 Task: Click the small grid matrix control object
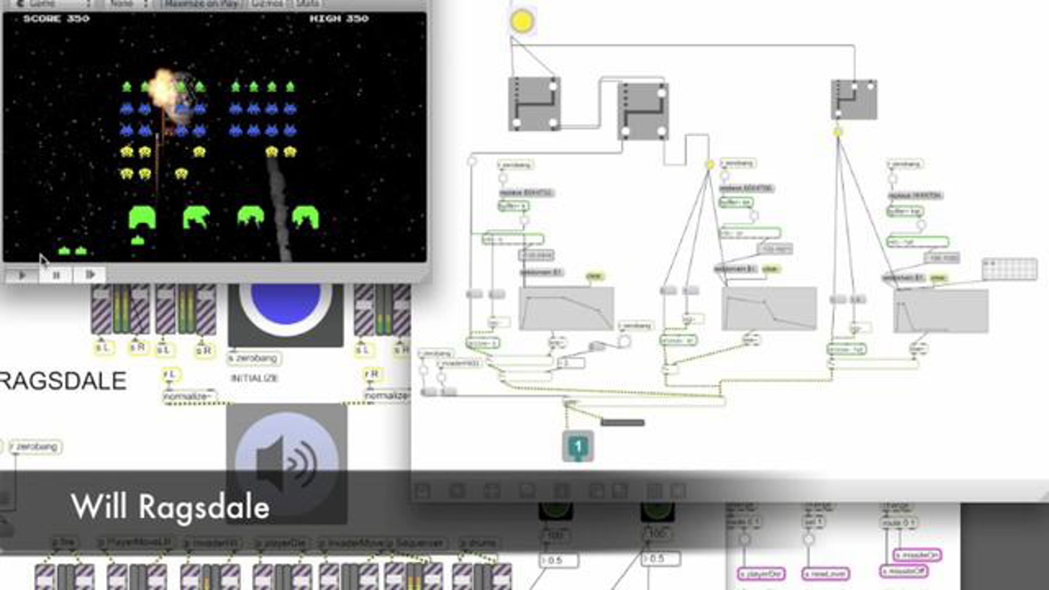pos(1009,269)
